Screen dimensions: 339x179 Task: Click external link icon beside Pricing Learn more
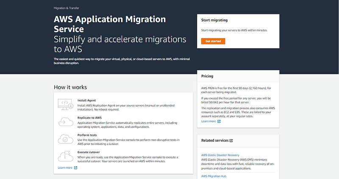tap(219, 121)
